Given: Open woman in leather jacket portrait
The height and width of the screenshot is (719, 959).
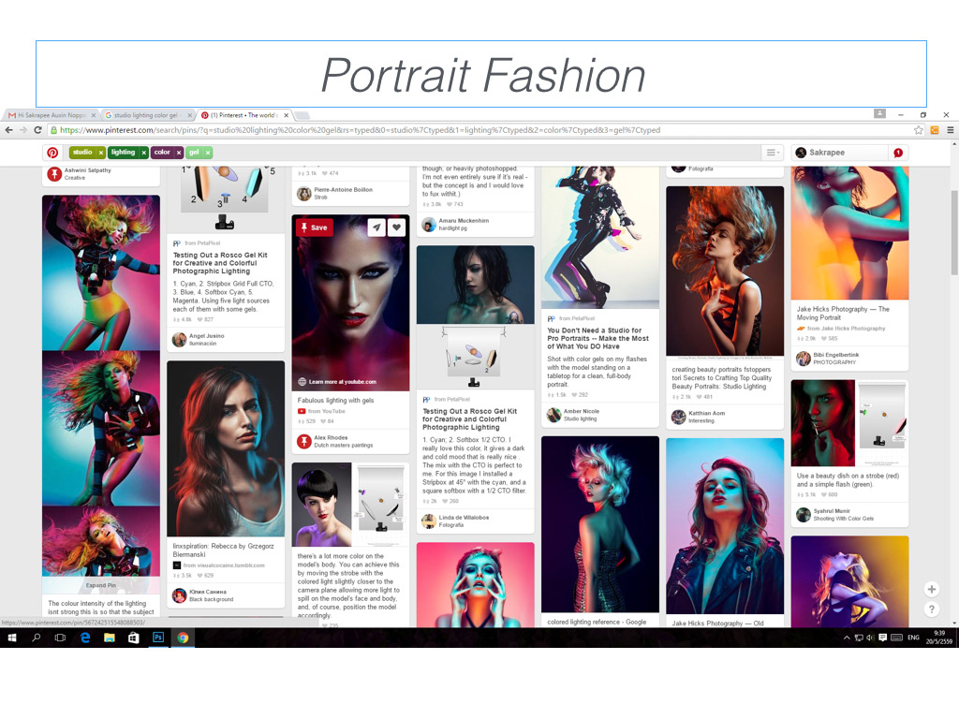Looking at the screenshot, I should (x=725, y=526).
